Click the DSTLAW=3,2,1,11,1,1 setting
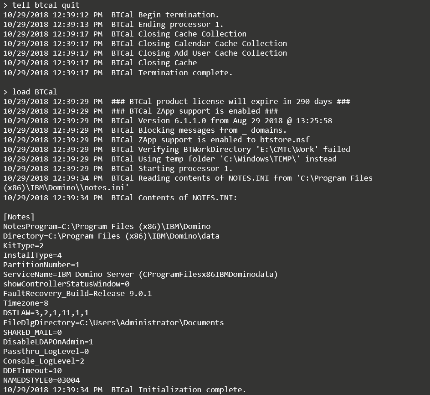This screenshot has width=430, height=395. (46, 313)
